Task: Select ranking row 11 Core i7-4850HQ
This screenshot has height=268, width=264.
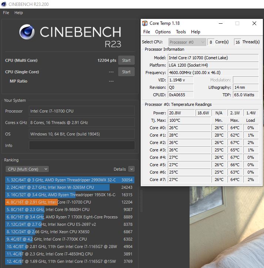Action: [70, 254]
